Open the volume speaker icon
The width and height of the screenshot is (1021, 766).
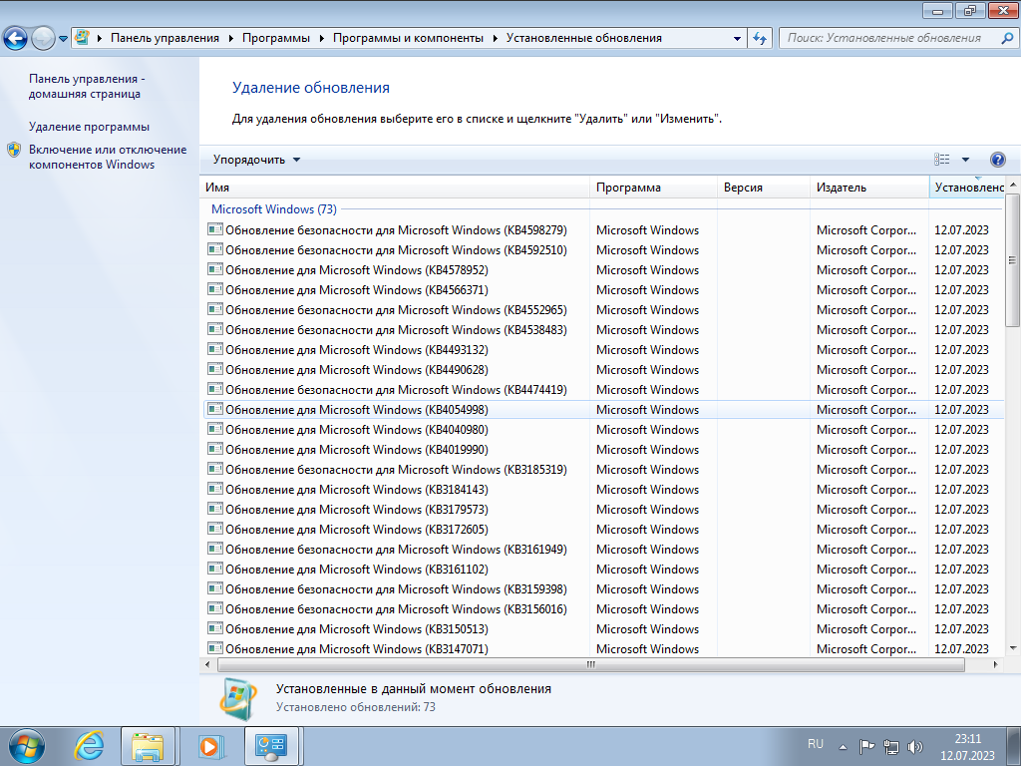coord(915,746)
